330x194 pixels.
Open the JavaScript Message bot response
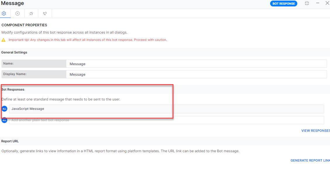(166, 109)
